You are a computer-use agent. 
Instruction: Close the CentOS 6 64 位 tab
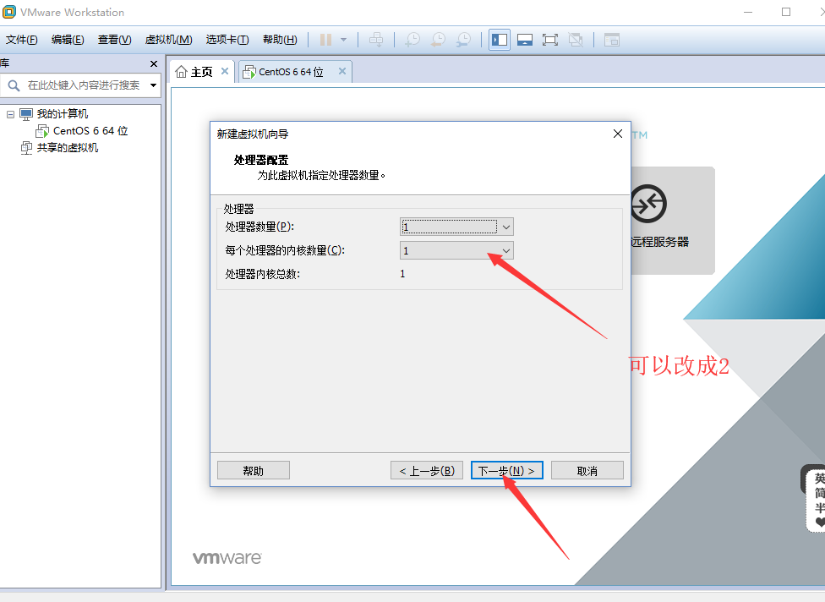pyautogui.click(x=342, y=71)
